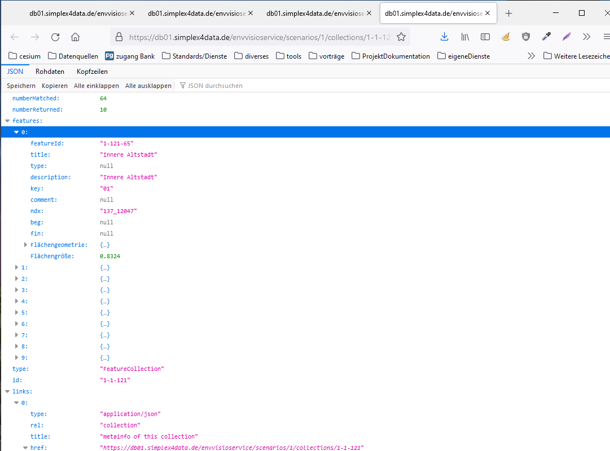Follow the collection href link

click(x=232, y=448)
